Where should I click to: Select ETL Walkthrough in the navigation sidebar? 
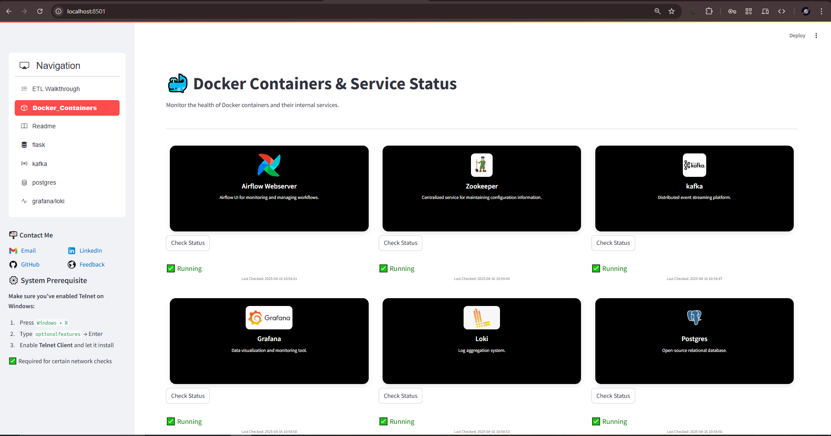point(56,89)
